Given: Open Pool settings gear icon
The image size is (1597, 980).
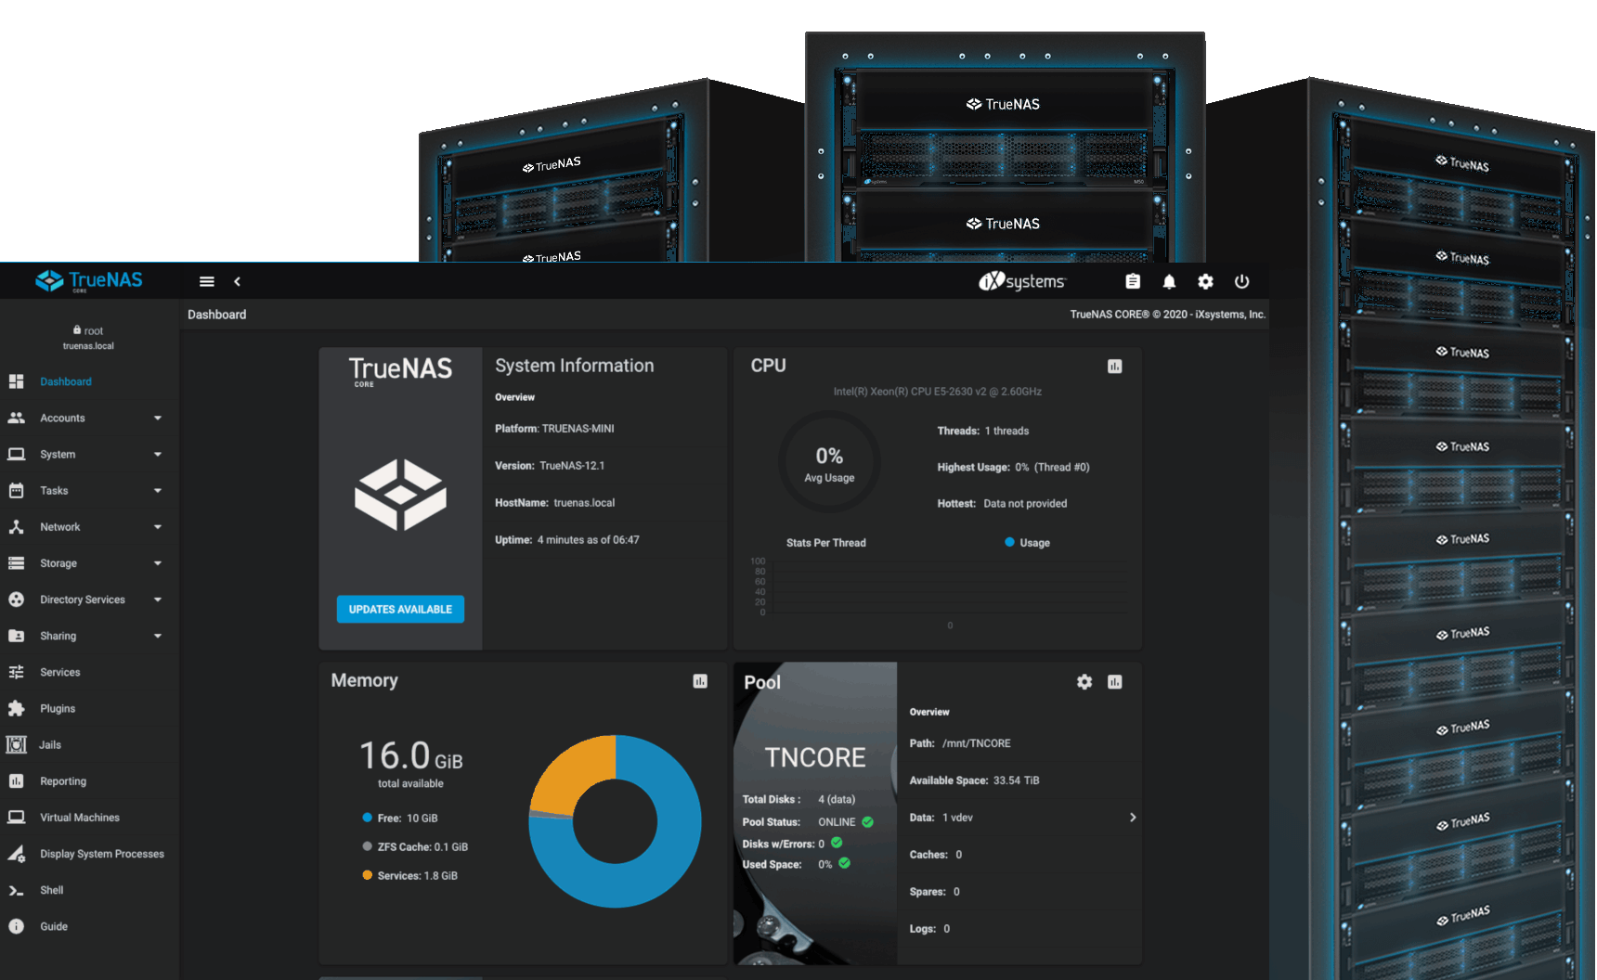Looking at the screenshot, I should 1084,682.
